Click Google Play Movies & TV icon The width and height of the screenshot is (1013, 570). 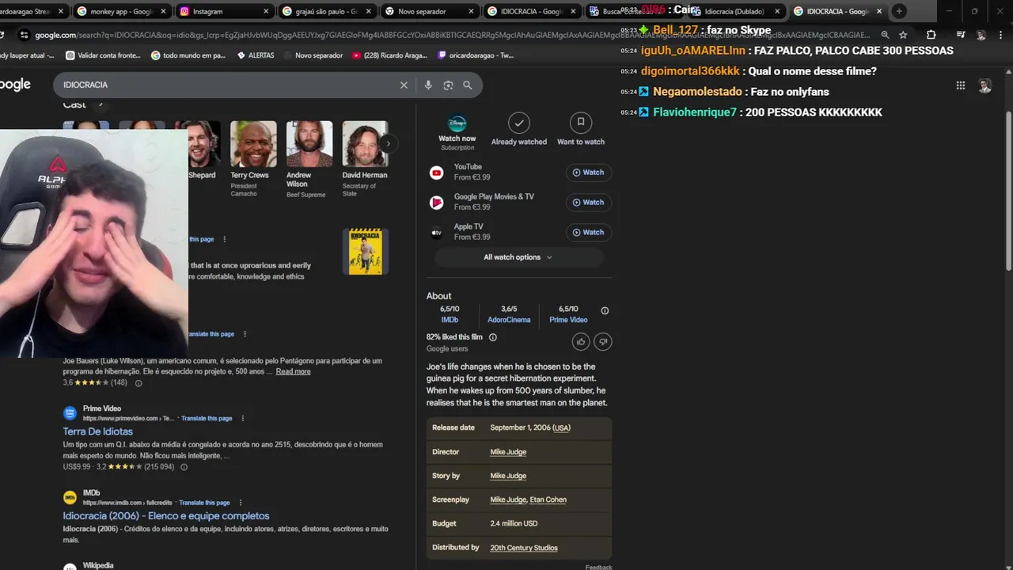(437, 203)
